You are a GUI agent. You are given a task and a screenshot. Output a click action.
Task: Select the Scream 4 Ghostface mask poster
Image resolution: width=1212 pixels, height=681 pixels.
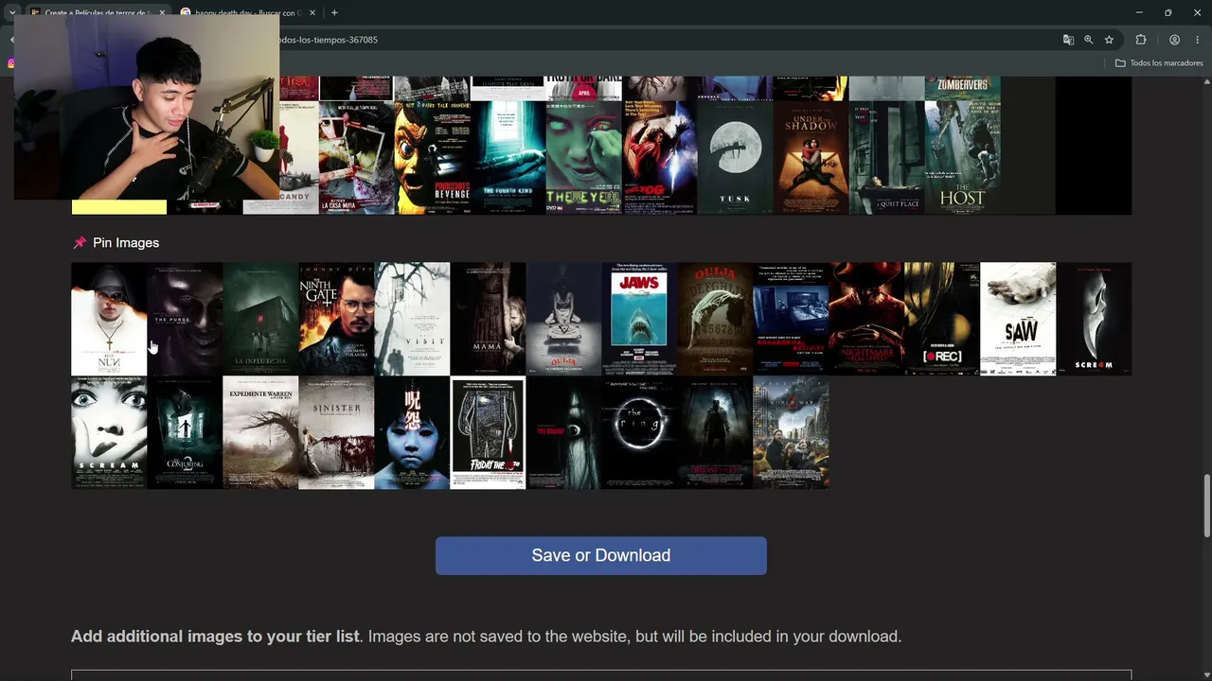click(1094, 319)
